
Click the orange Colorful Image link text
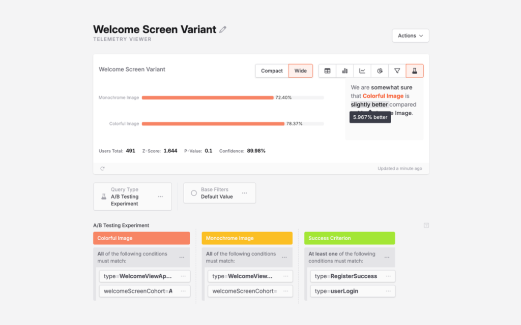click(383, 96)
